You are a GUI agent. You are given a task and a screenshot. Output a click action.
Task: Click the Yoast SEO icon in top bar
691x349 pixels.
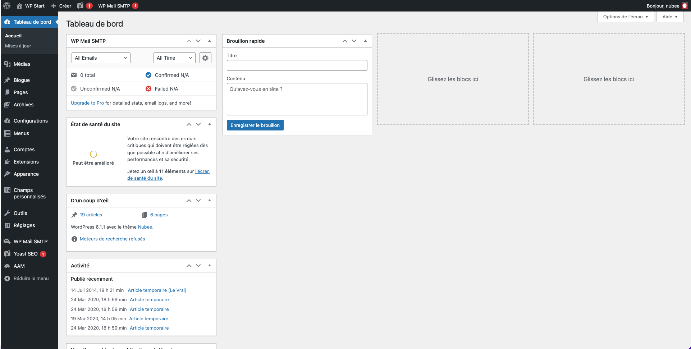[x=81, y=6]
